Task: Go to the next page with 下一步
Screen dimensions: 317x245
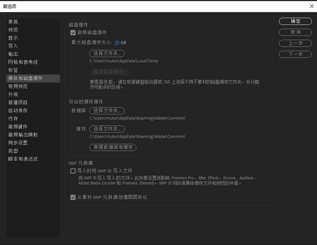Action: tap(295, 54)
